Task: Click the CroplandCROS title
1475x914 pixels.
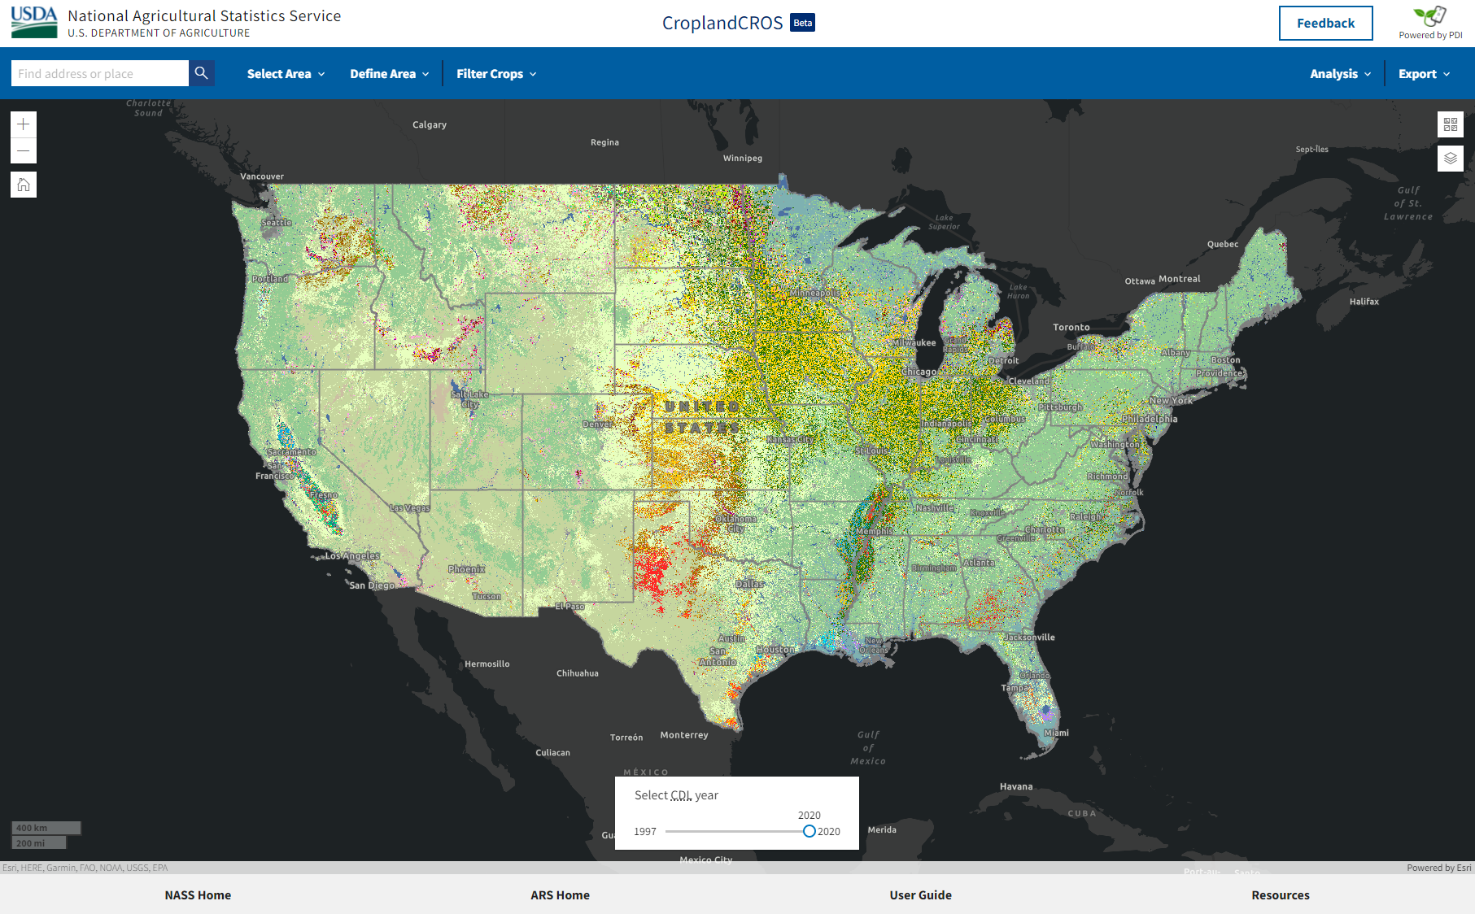Action: click(x=722, y=23)
